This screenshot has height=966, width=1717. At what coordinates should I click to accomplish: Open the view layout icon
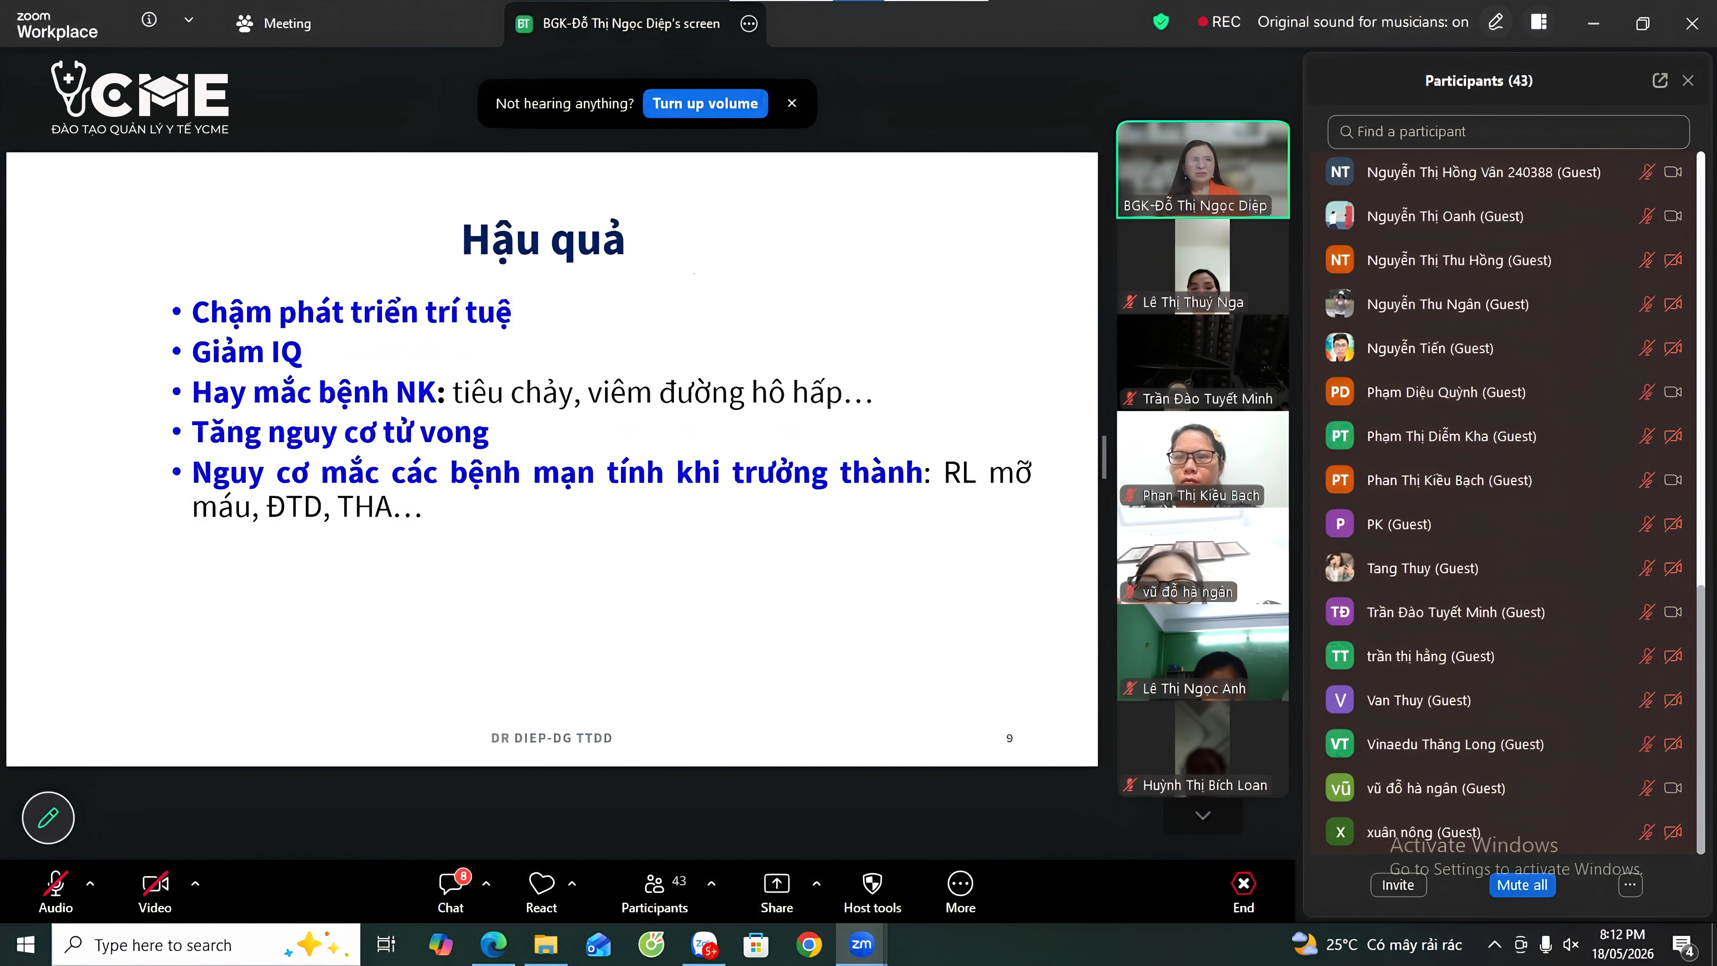click(1539, 22)
